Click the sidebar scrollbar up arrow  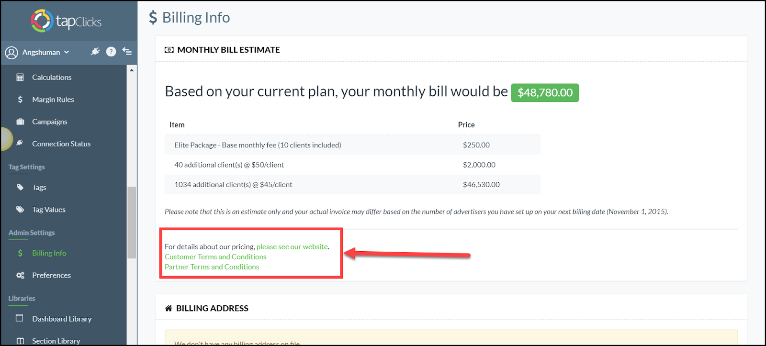tap(132, 70)
